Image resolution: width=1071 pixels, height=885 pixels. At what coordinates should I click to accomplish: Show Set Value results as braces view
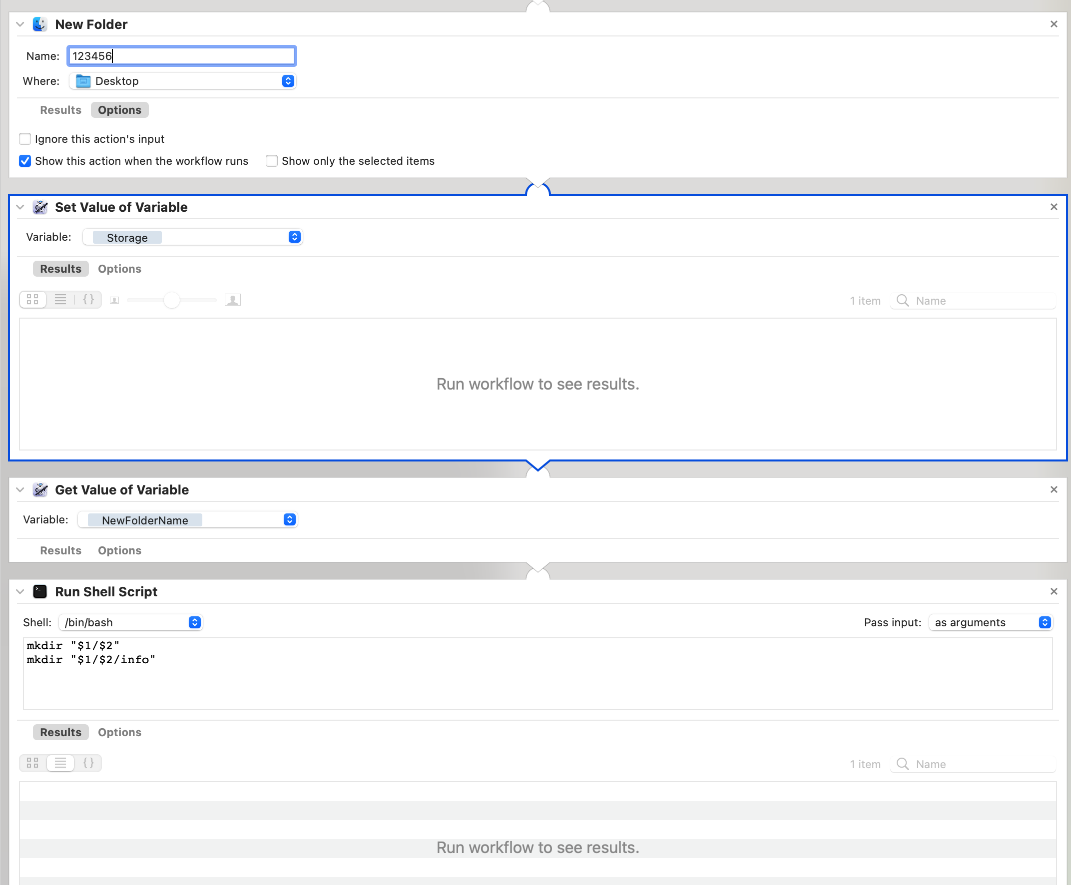[x=88, y=300]
